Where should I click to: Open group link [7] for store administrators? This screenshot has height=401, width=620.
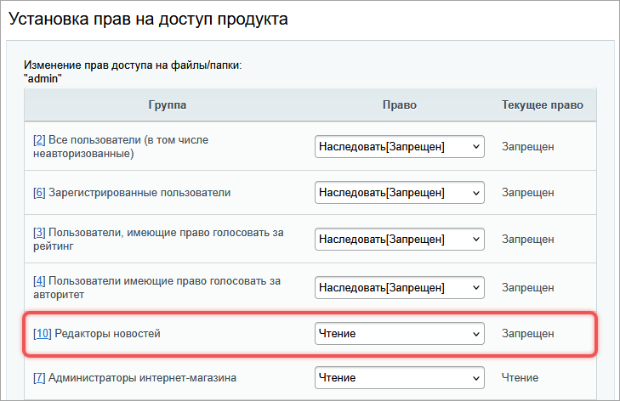pos(39,377)
